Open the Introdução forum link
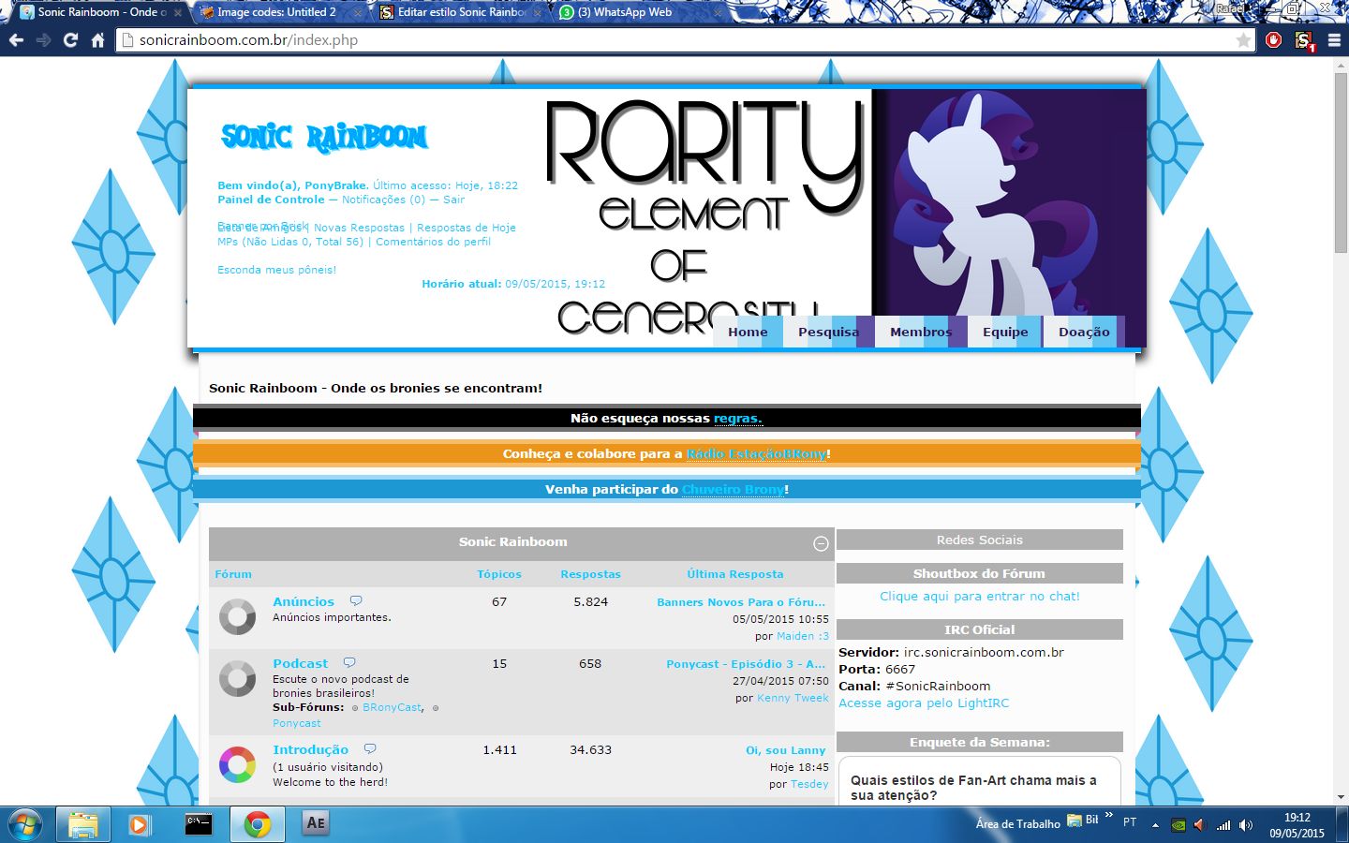The width and height of the screenshot is (1349, 843). point(310,749)
